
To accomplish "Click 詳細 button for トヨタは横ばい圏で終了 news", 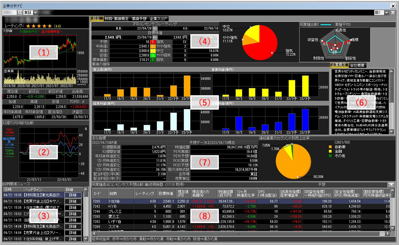I will pyautogui.click(x=73, y=208).
